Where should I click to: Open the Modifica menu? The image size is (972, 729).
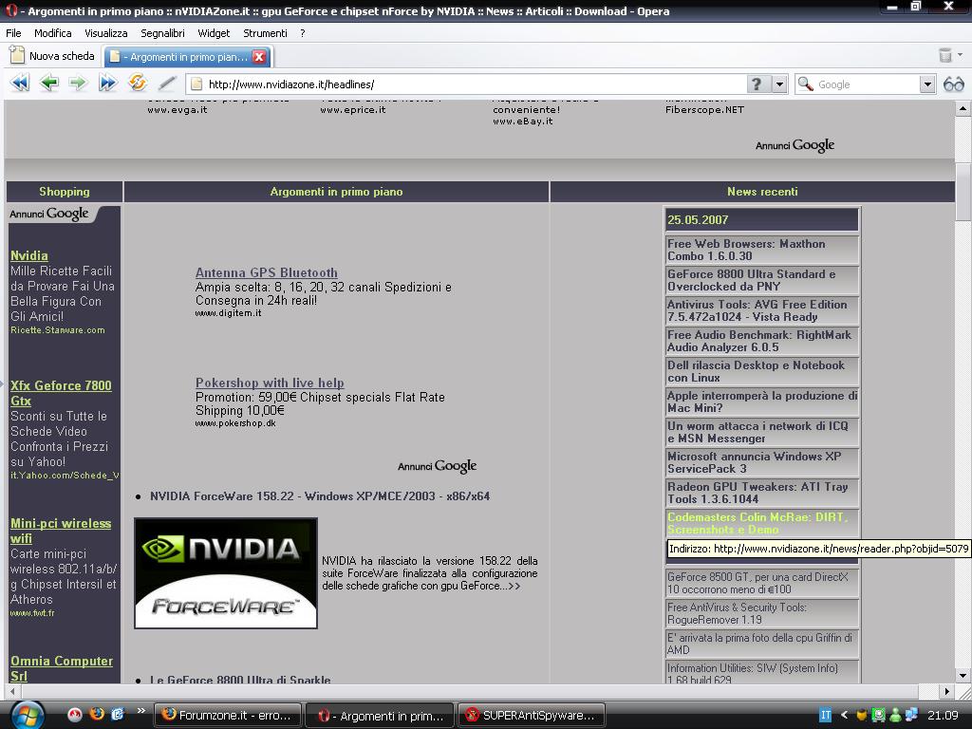click(x=53, y=33)
